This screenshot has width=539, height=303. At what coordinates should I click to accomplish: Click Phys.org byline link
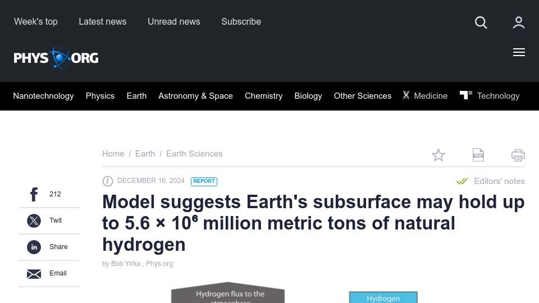159,264
